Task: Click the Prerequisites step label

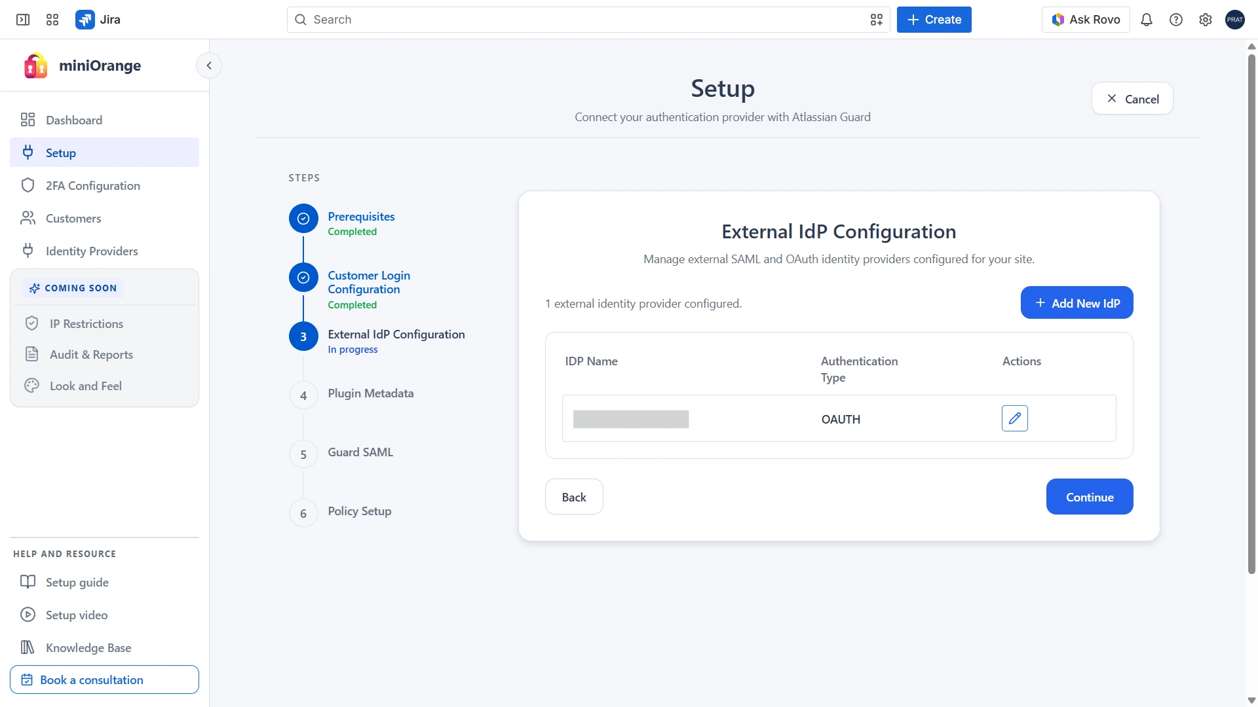Action: (x=361, y=216)
